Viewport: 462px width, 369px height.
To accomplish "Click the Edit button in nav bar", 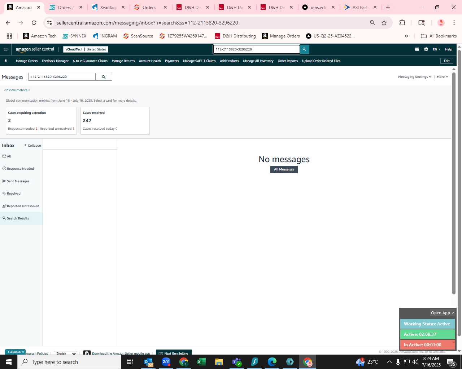I will (446, 61).
